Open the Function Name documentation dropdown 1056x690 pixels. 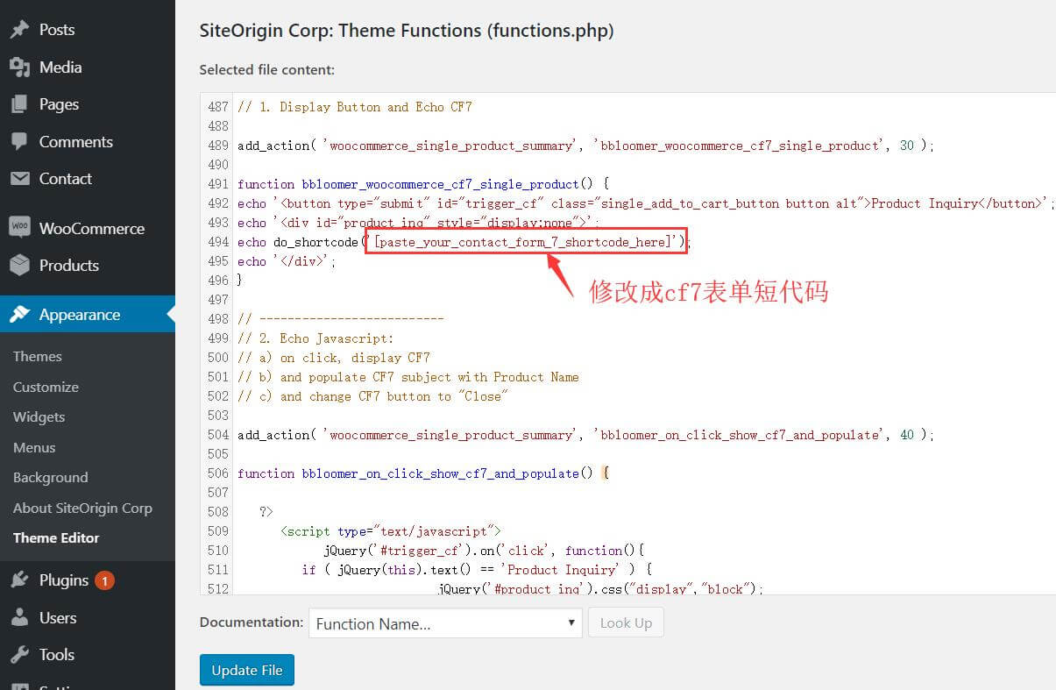445,624
